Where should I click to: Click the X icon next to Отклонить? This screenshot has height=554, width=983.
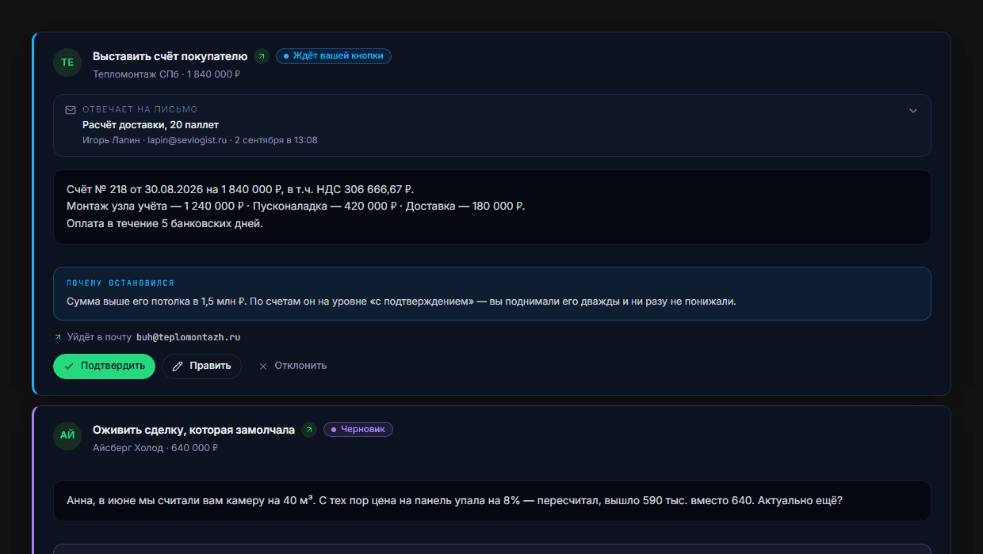(x=263, y=366)
